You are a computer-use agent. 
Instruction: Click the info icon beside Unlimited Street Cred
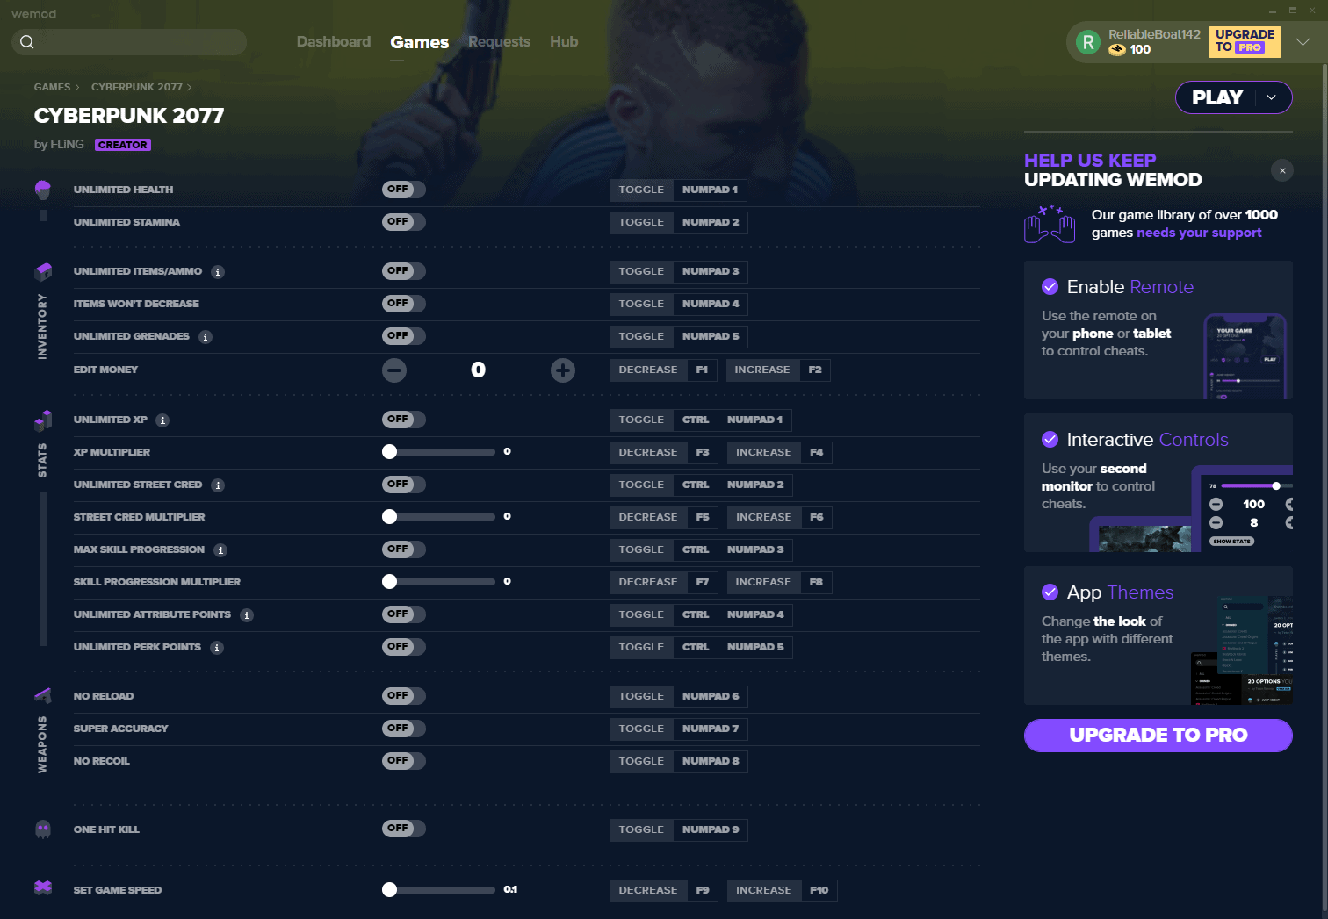218,485
